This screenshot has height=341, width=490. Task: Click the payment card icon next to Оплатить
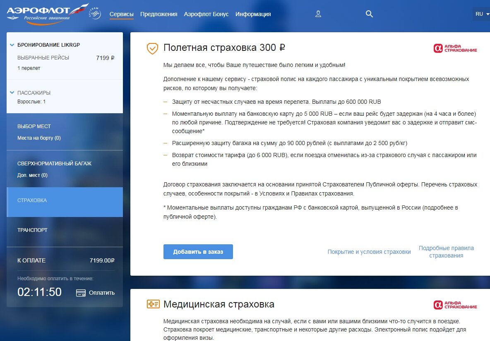(x=81, y=293)
